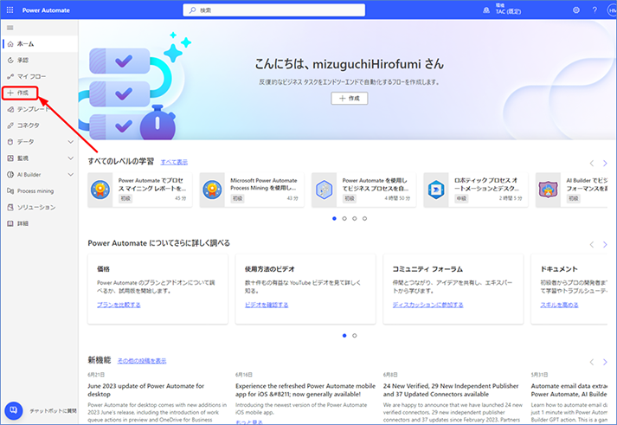Viewport: 617px width, 425px height.
Task: Open Automate email data extraction article
Action: 569,390
